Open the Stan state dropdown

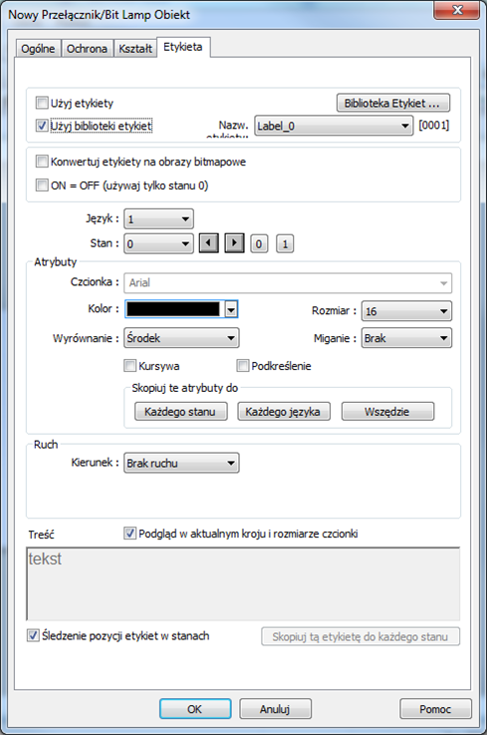pyautogui.click(x=158, y=243)
